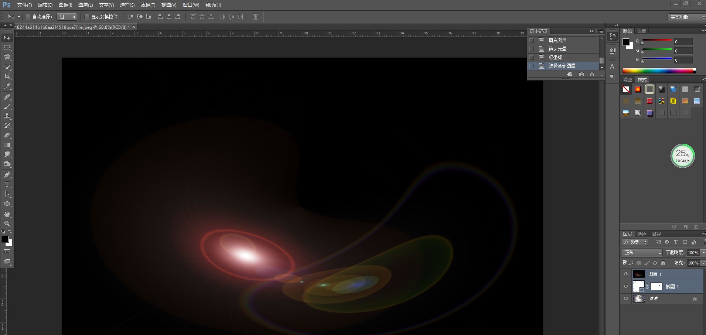
Task: Click the R channel red slider
Action: coord(657,40)
